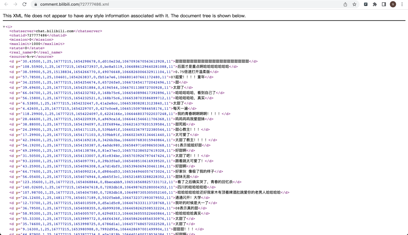Click comment text 甜心教主！！！
Viewport: 408px width, 235px height.
point(188,129)
